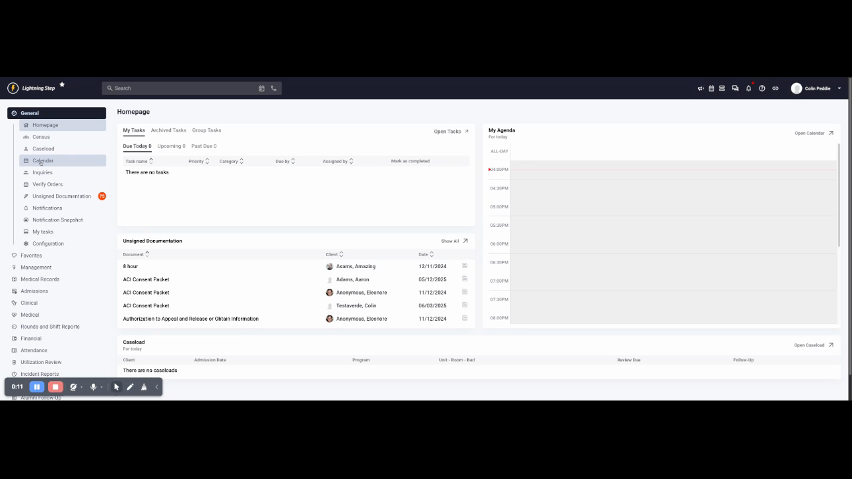Image resolution: width=852 pixels, height=479 pixels.
Task: Click the announcements megaphone icon
Action: tap(700, 88)
